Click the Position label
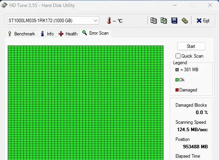219x160 pixels. point(182,139)
